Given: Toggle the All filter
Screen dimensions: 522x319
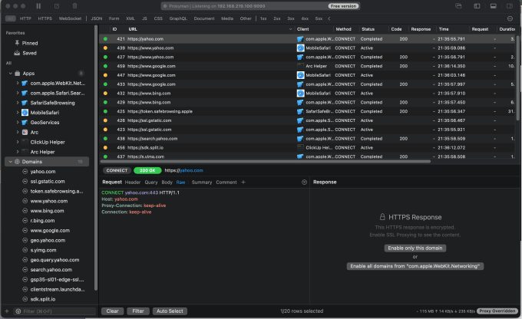Looking at the screenshot, I should pyautogui.click(x=11, y=18).
